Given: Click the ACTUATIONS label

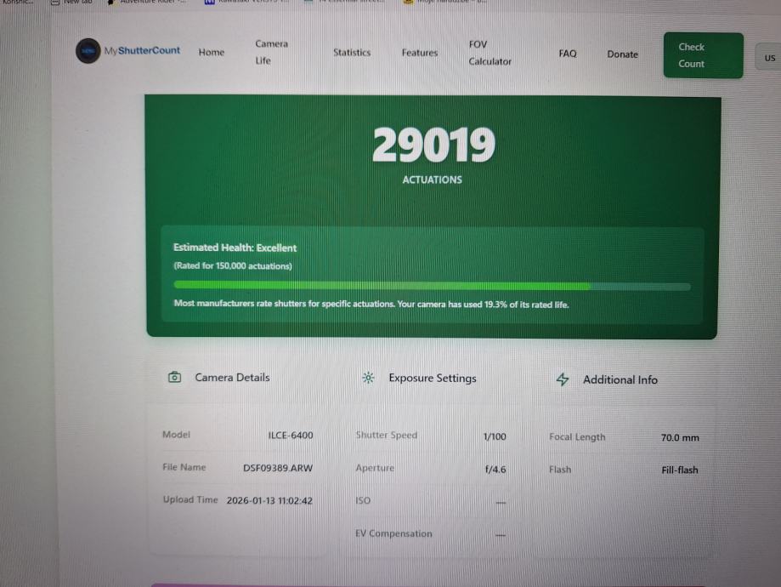Looking at the screenshot, I should [x=432, y=180].
